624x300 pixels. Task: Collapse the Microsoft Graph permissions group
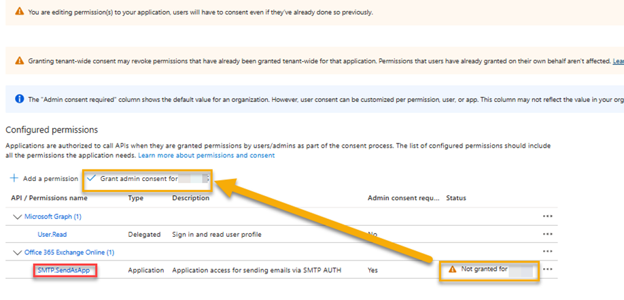click(x=17, y=217)
